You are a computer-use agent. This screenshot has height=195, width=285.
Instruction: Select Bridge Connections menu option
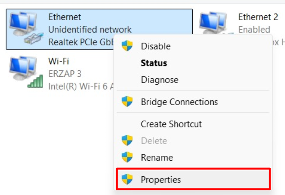click(193, 102)
